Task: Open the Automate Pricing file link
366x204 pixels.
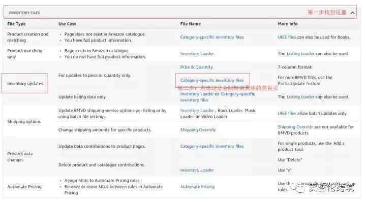Action: coord(197,187)
